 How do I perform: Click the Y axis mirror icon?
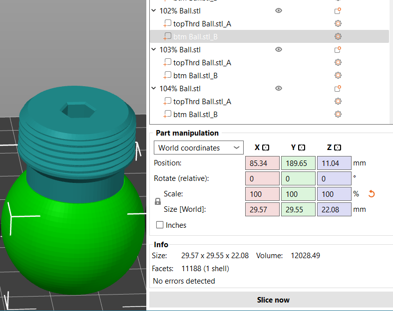[302, 148]
